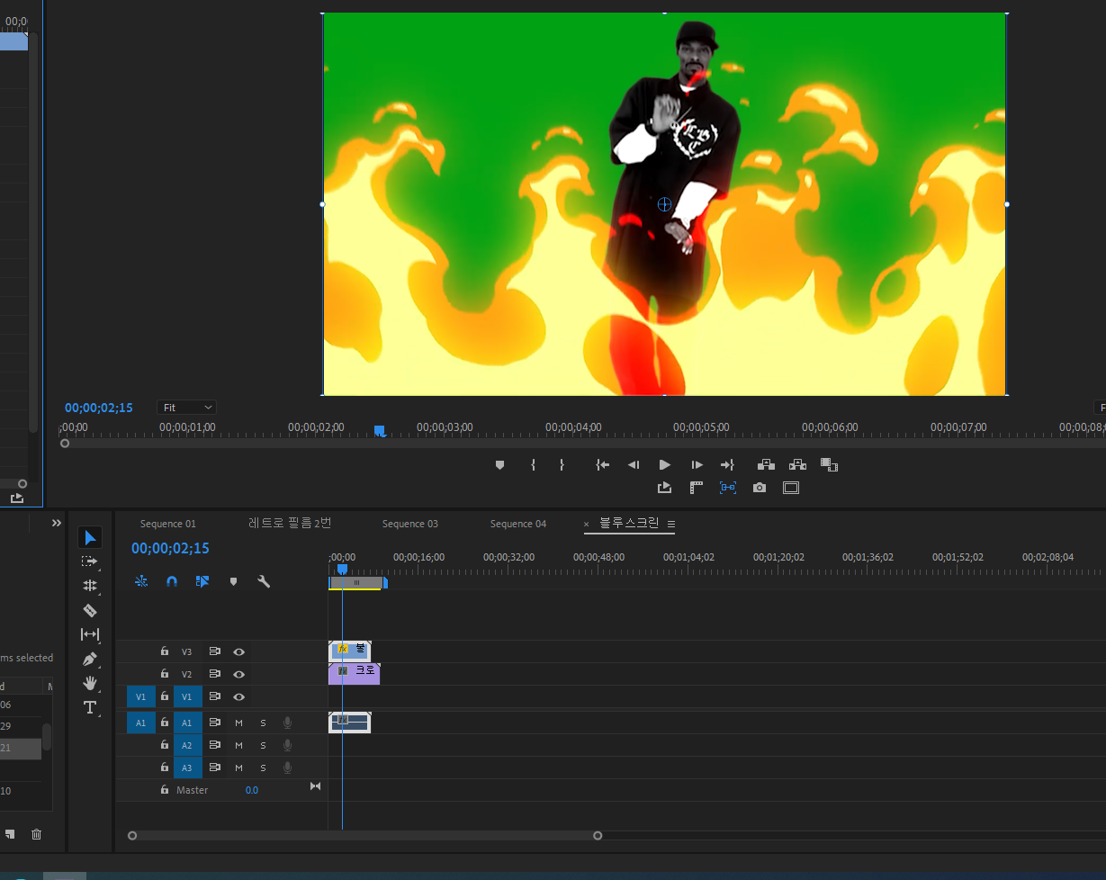This screenshot has height=880, width=1106.
Task: Switch to Sequence 03 tab
Action: click(410, 524)
